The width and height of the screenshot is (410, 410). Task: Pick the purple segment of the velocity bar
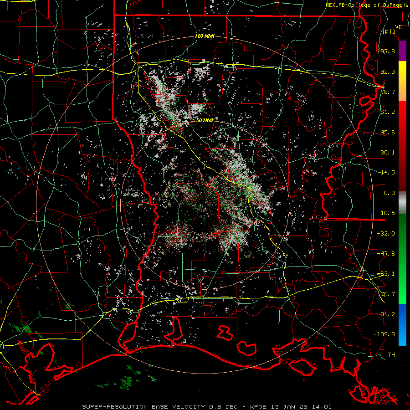point(402,51)
